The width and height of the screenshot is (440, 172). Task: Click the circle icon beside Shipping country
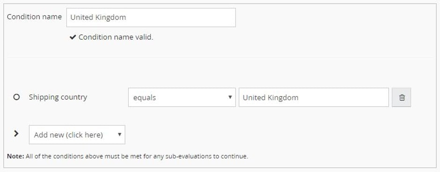point(16,97)
